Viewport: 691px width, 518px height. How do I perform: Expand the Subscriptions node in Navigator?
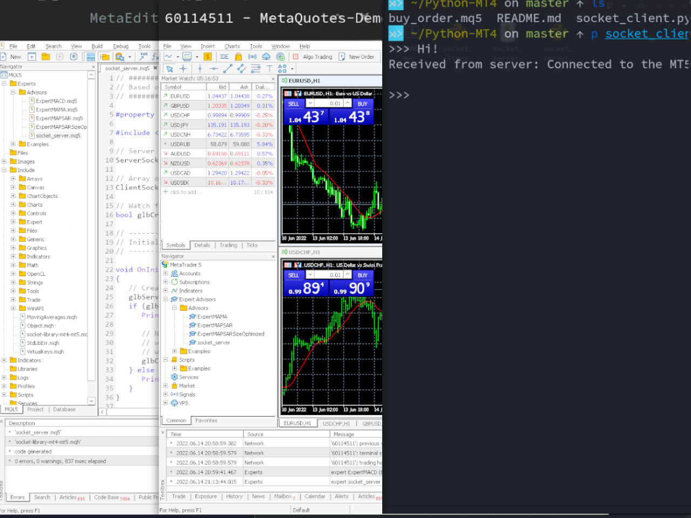[x=166, y=282]
